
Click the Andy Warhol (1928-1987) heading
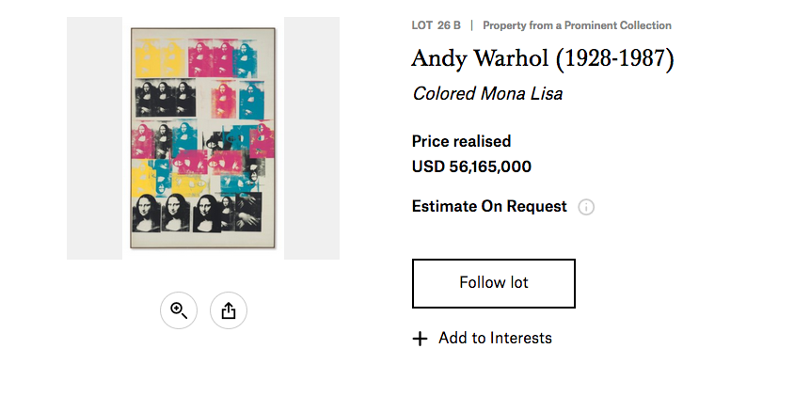point(542,58)
